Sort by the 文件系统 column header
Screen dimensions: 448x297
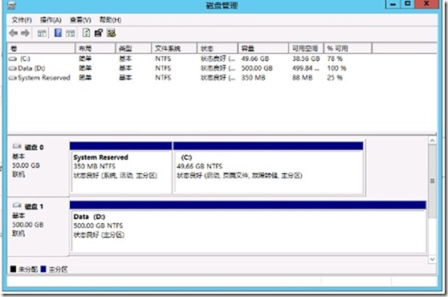[x=174, y=48]
